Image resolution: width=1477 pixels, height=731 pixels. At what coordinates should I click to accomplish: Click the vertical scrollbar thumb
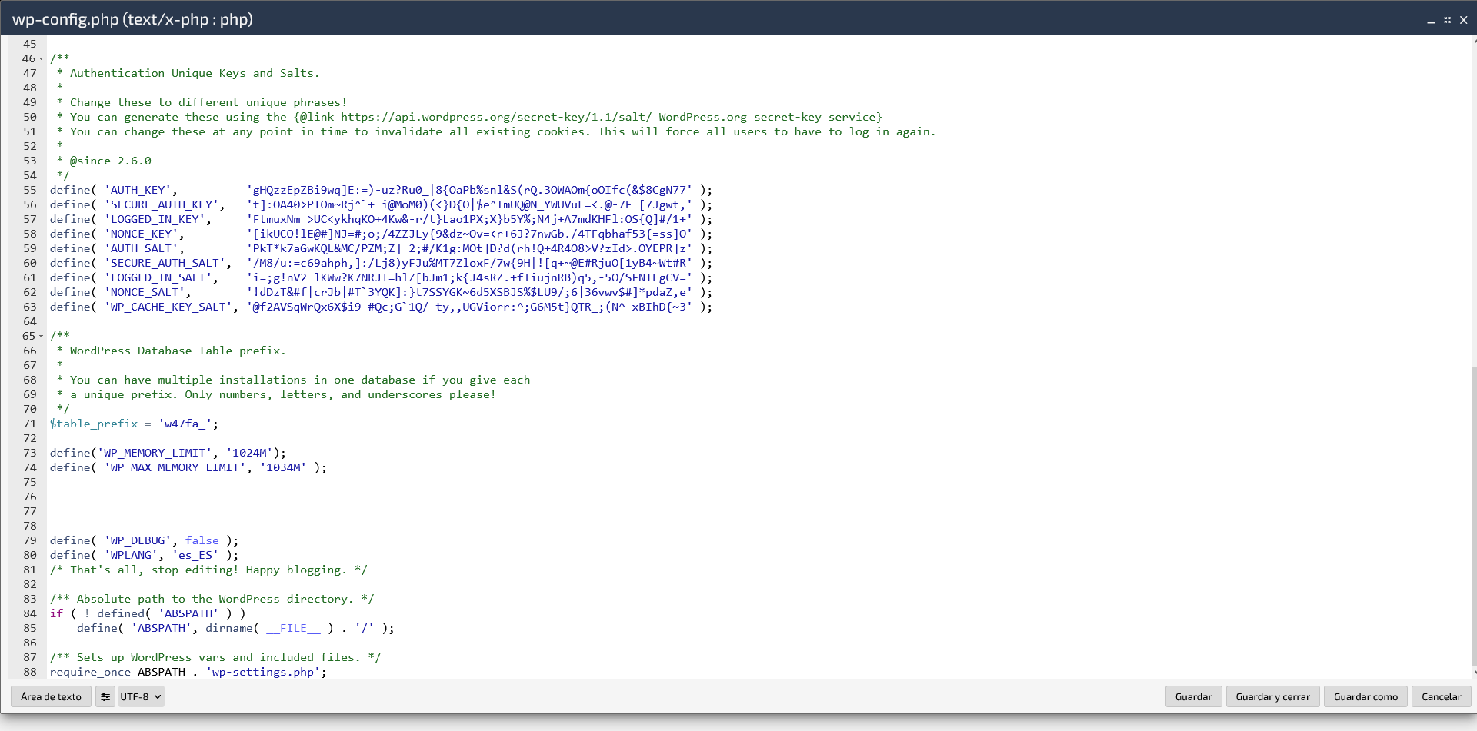1474,515
